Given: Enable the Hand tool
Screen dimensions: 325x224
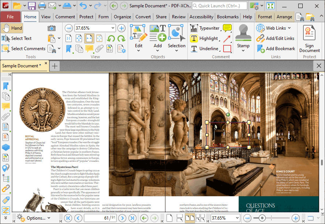Looking at the screenshot, I should pyautogui.click(x=12, y=28).
